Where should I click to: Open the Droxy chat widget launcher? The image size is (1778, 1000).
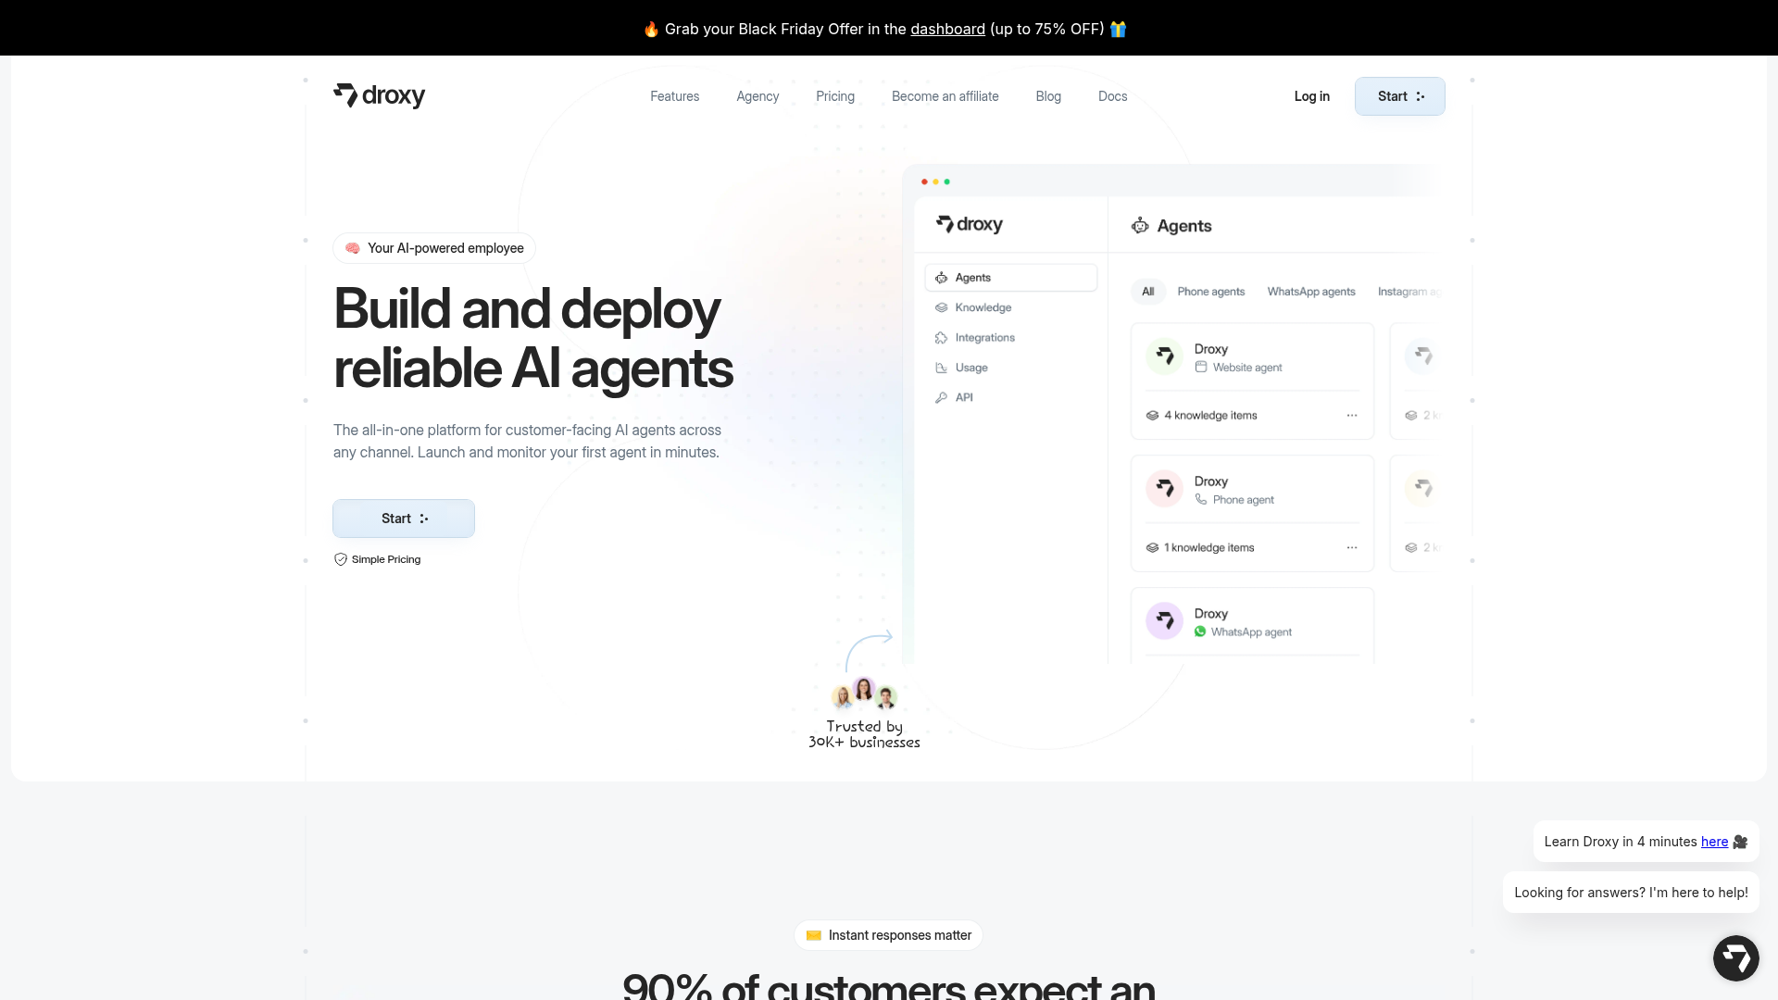(1735, 958)
